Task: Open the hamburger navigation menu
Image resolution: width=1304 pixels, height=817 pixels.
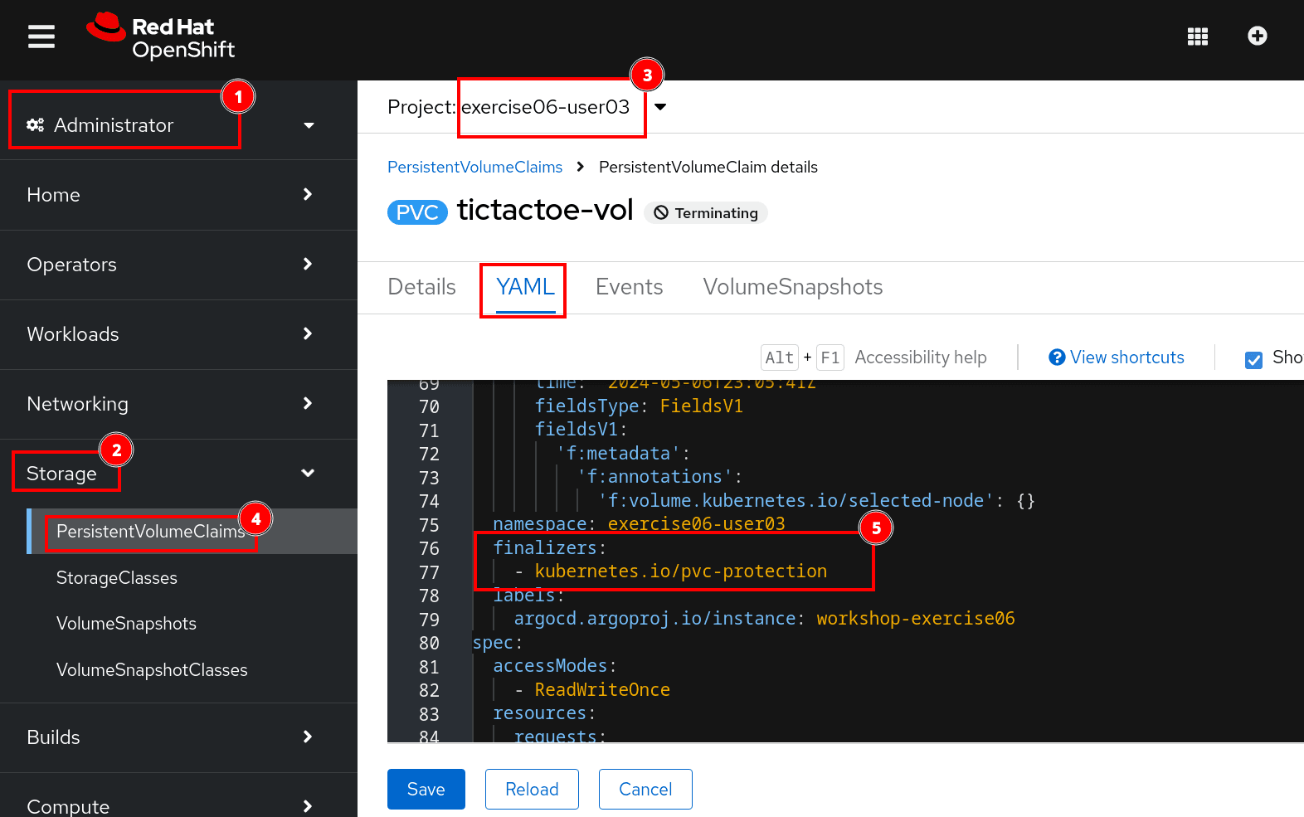Action: point(41,36)
